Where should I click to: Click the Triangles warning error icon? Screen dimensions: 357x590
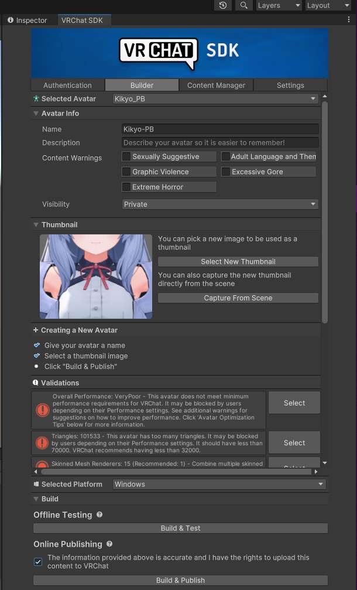pyautogui.click(x=42, y=442)
